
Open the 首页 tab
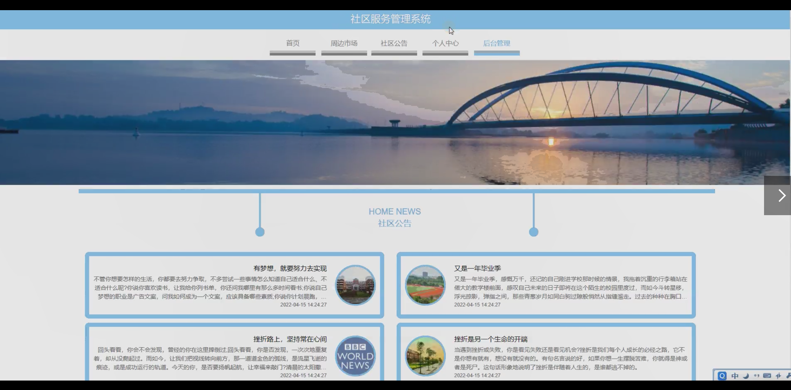coord(293,43)
